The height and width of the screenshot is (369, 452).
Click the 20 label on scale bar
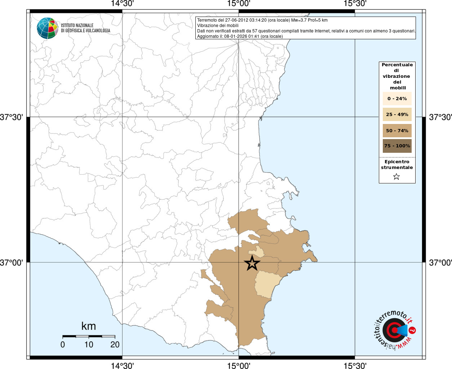pos(115,344)
